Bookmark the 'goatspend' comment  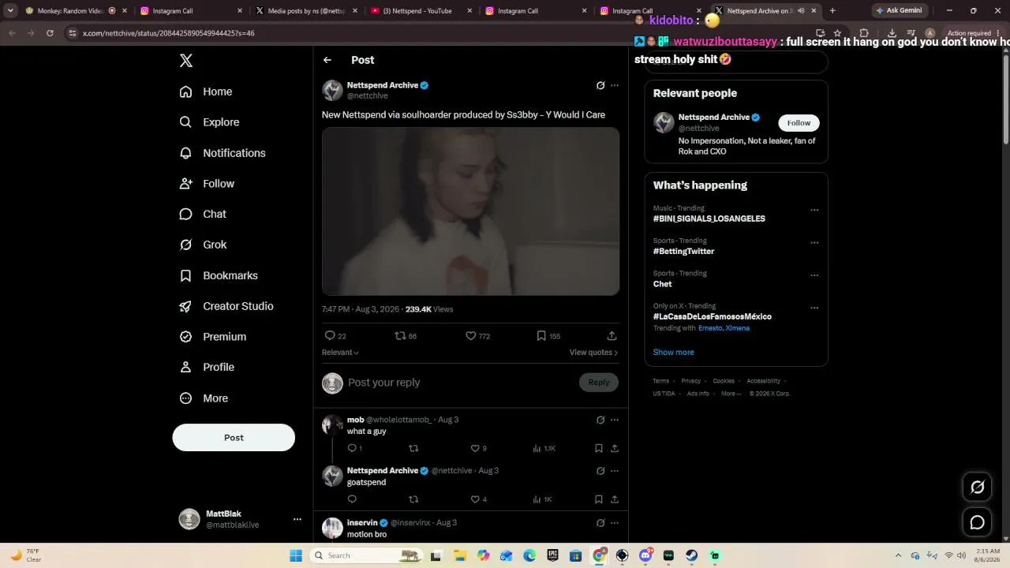click(599, 499)
